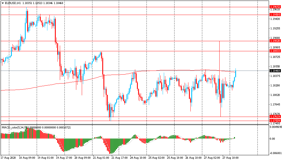
Task: Select the 1.17619 support price label
Action: (275, 117)
